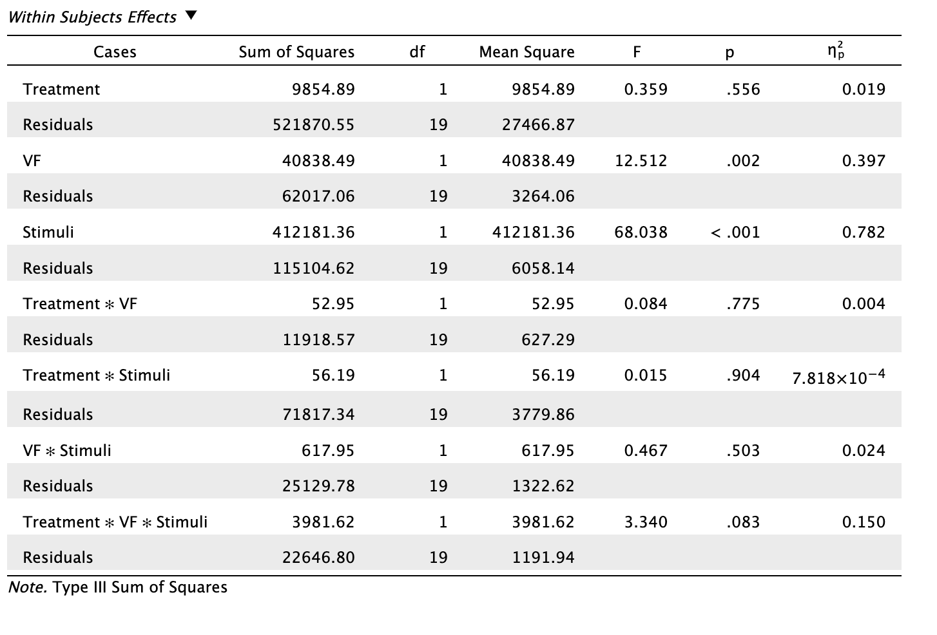Select the Treatment * VF row label
Screen dimensions: 937x635
80,303
